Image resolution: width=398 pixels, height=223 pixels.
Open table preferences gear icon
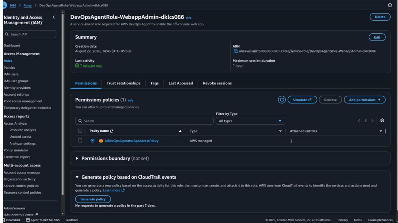coord(382,121)
